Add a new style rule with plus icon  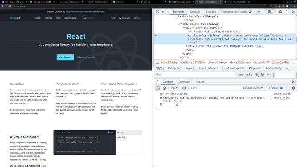coord(256,75)
